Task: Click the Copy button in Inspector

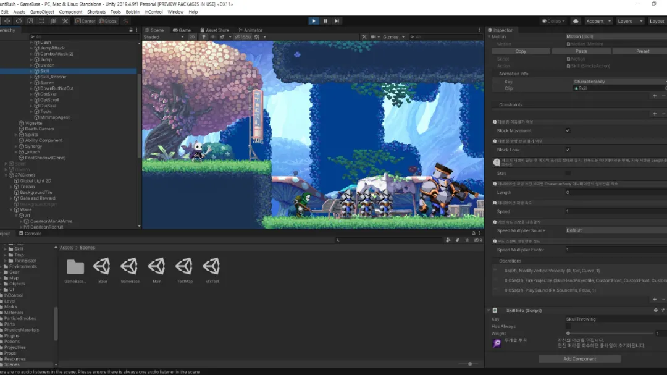Action: 521,51
